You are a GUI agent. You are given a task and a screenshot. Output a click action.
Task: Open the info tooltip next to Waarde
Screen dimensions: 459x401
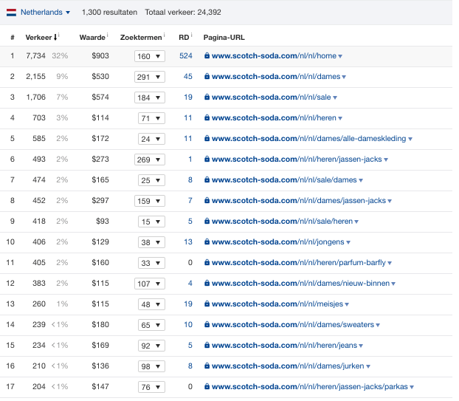click(108, 35)
